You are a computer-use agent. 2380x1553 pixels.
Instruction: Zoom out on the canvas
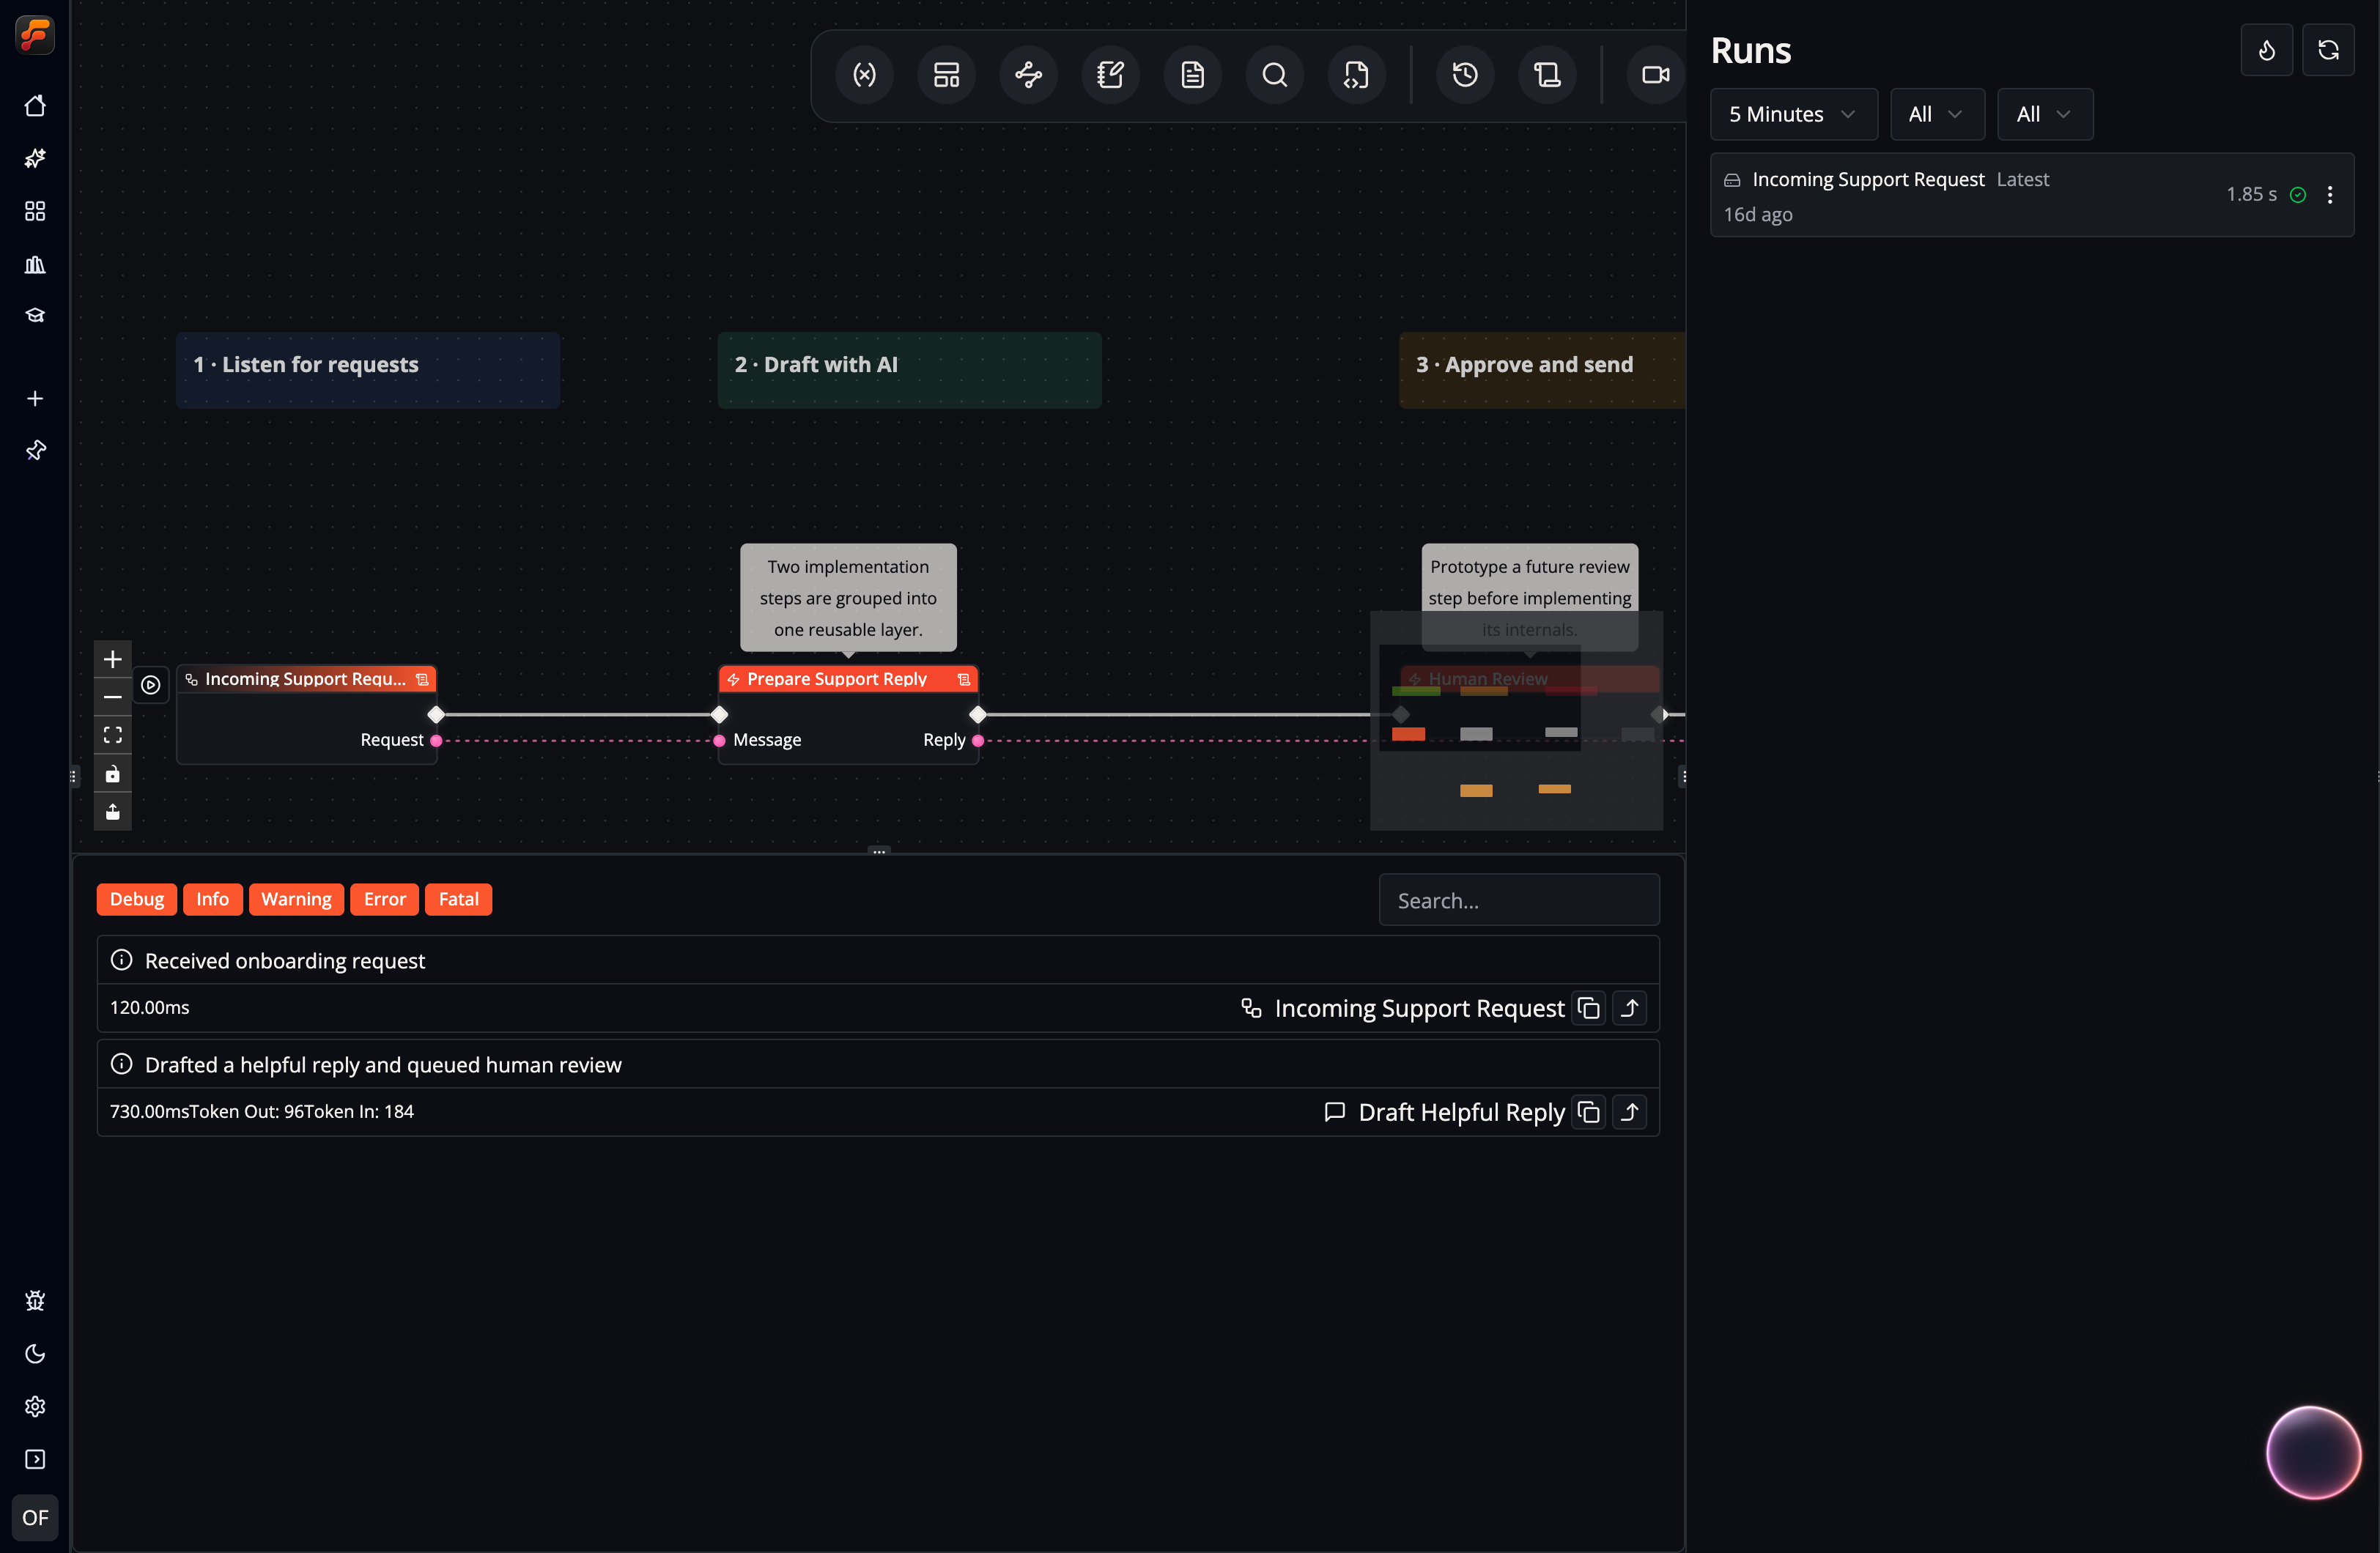113,697
